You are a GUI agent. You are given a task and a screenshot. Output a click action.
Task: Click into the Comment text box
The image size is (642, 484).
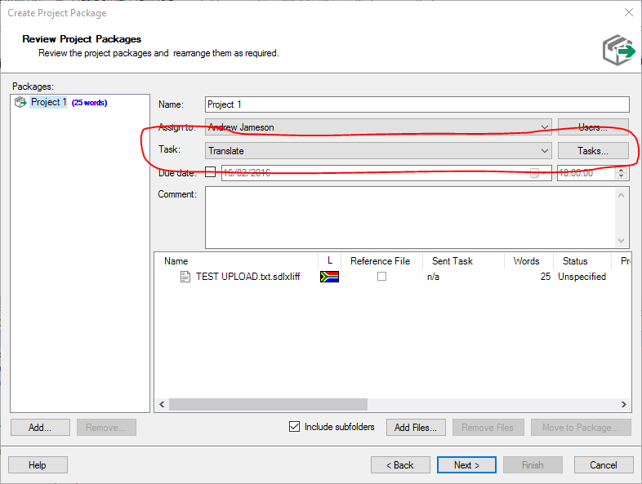(412, 217)
